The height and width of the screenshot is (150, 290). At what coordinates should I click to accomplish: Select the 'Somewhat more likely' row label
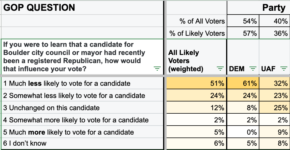82,120
